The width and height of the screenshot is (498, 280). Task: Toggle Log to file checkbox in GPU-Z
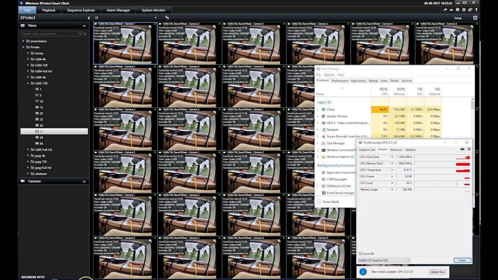(361, 254)
